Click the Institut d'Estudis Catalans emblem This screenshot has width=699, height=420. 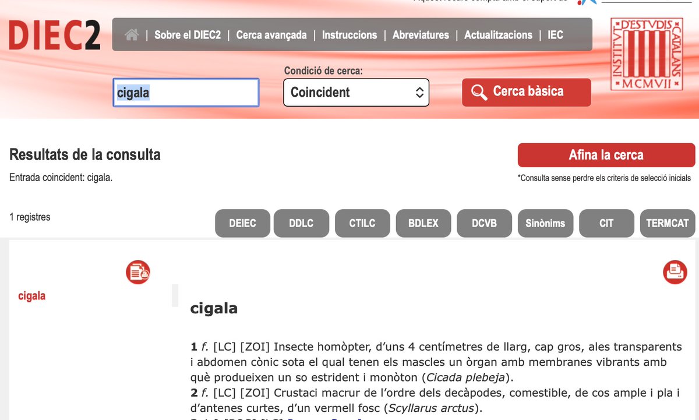[647, 54]
